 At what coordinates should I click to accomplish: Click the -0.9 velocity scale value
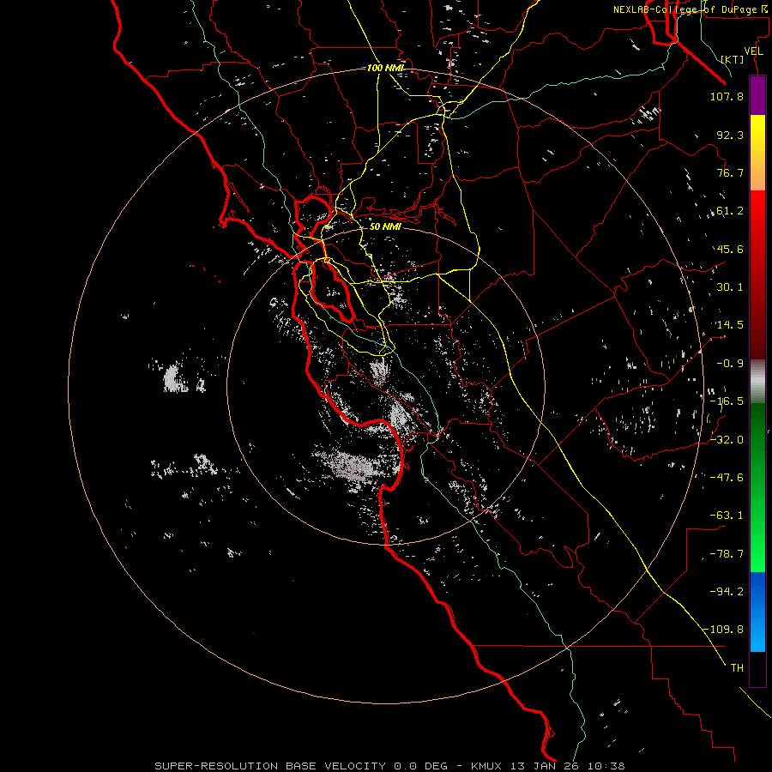(x=730, y=364)
